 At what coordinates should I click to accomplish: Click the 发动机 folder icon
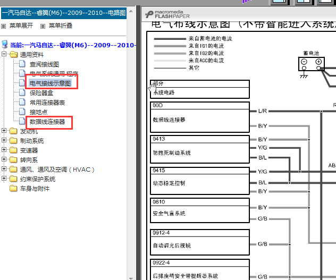click(13, 131)
